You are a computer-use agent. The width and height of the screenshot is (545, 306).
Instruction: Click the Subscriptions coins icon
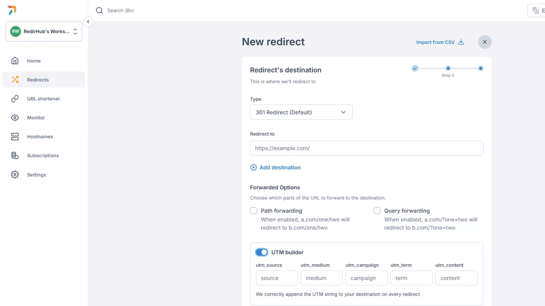point(15,156)
